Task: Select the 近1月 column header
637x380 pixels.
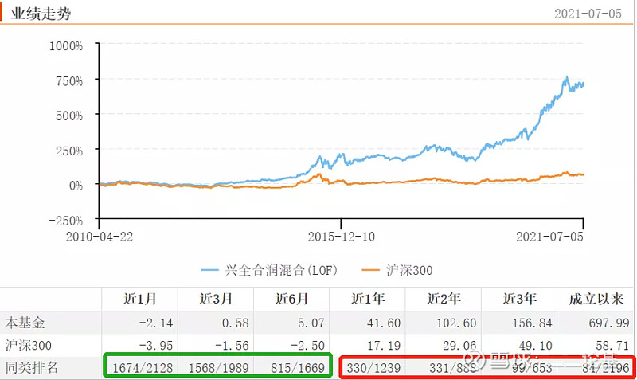Action: (x=139, y=299)
